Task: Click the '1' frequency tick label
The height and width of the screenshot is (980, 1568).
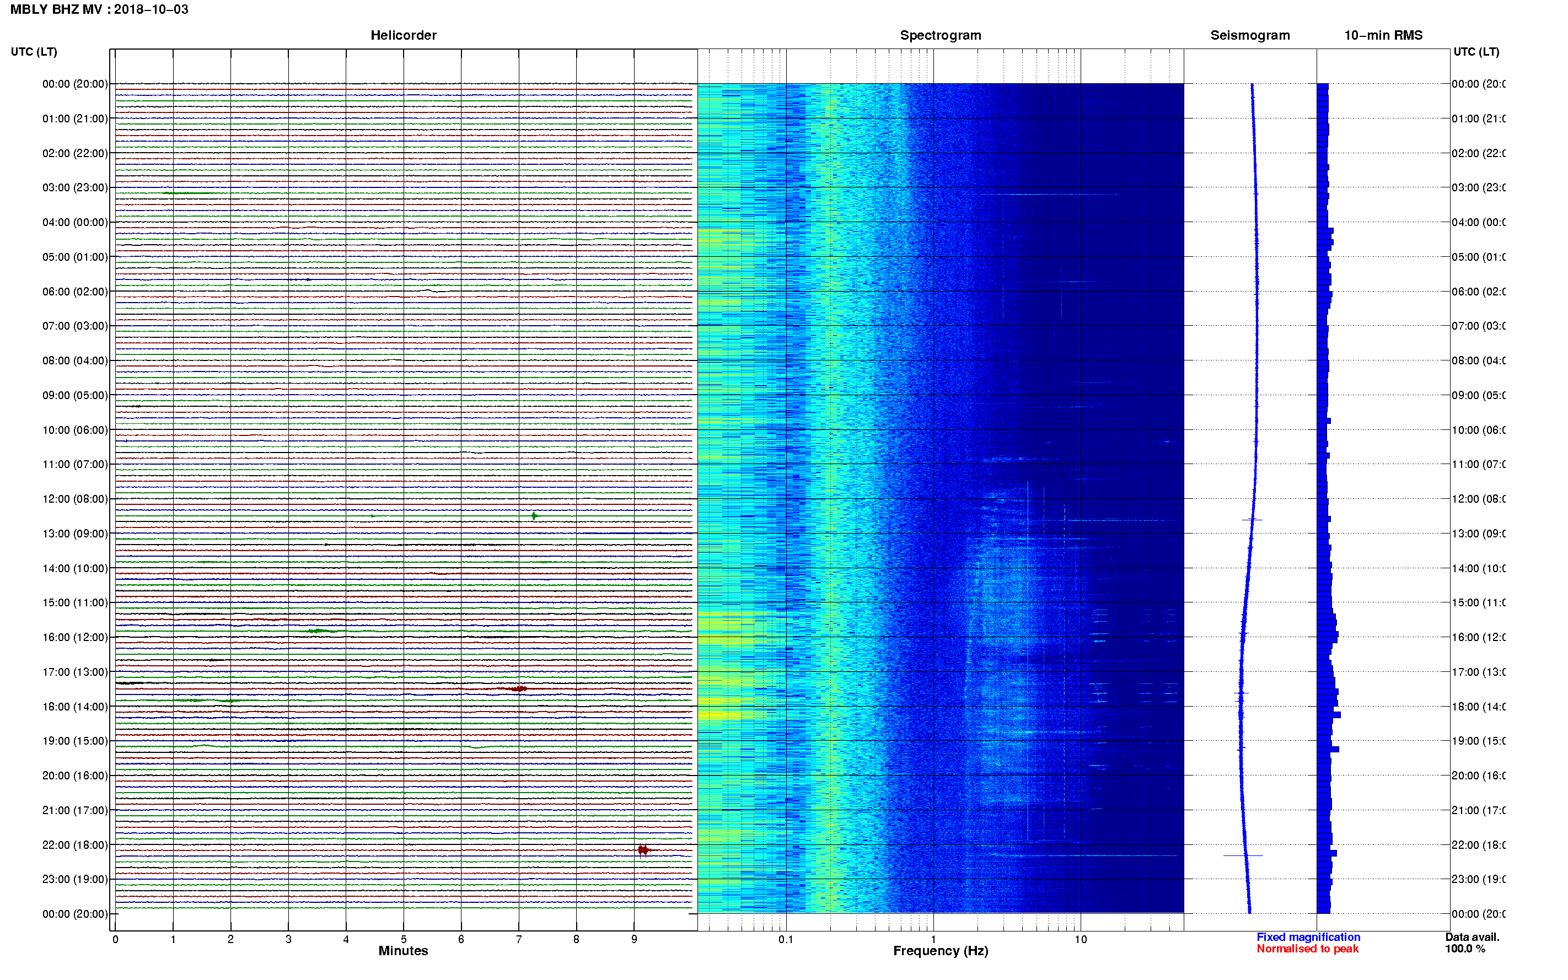Action: click(933, 939)
